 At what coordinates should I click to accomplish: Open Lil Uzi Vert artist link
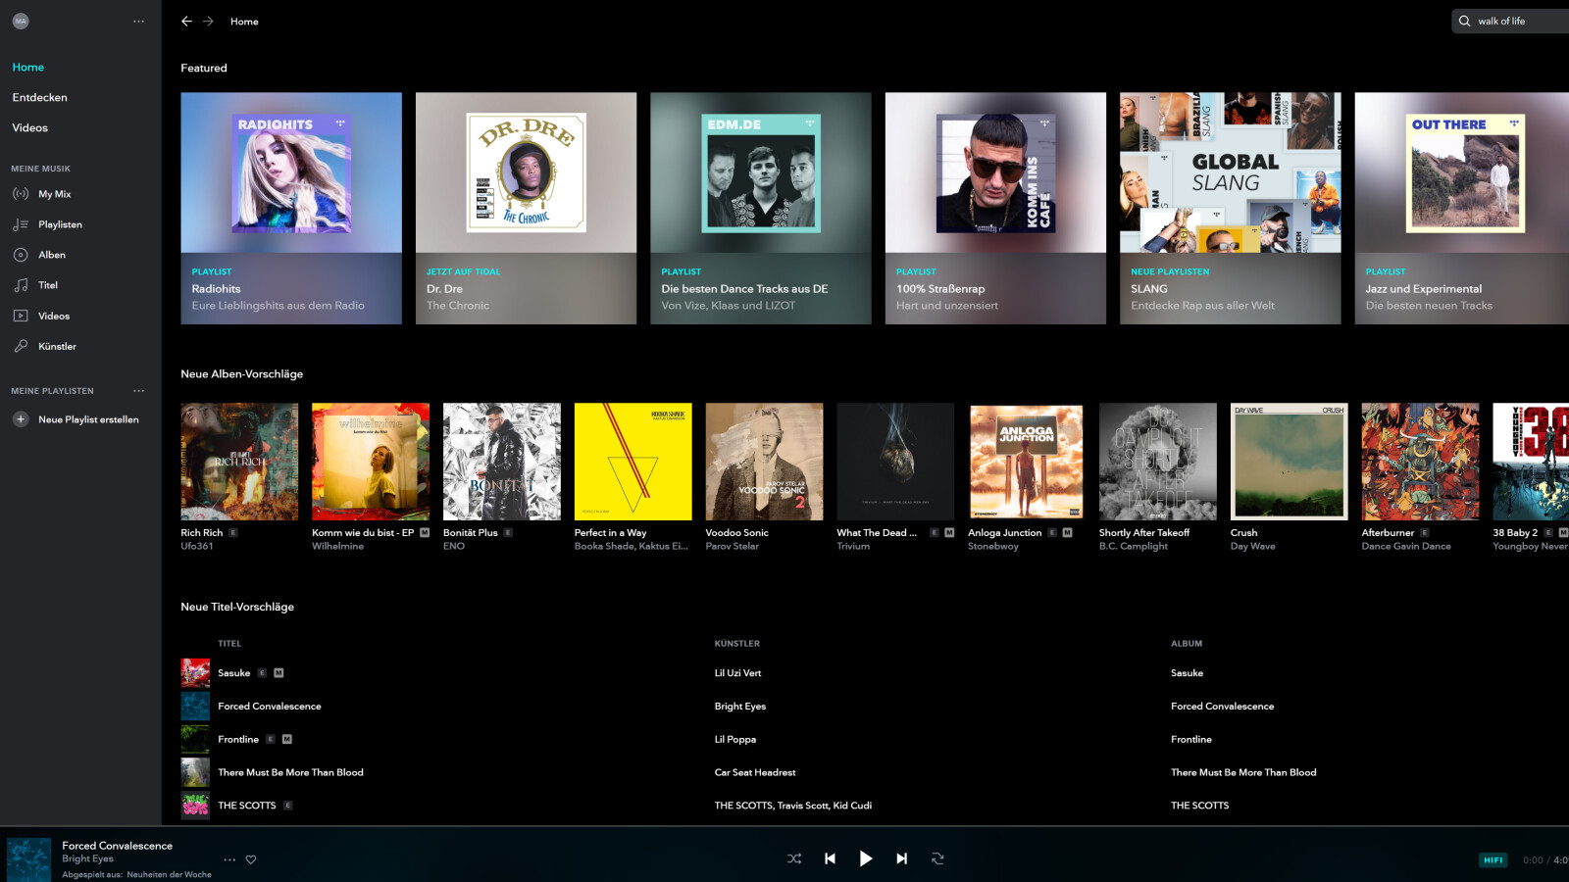click(737, 673)
